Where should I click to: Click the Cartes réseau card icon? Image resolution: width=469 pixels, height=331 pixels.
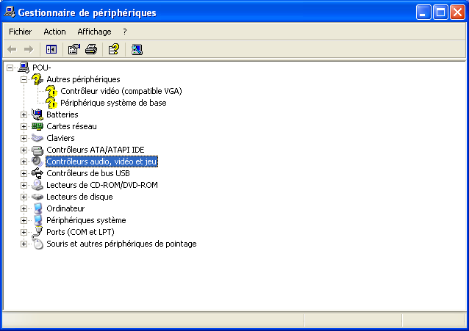coord(37,126)
